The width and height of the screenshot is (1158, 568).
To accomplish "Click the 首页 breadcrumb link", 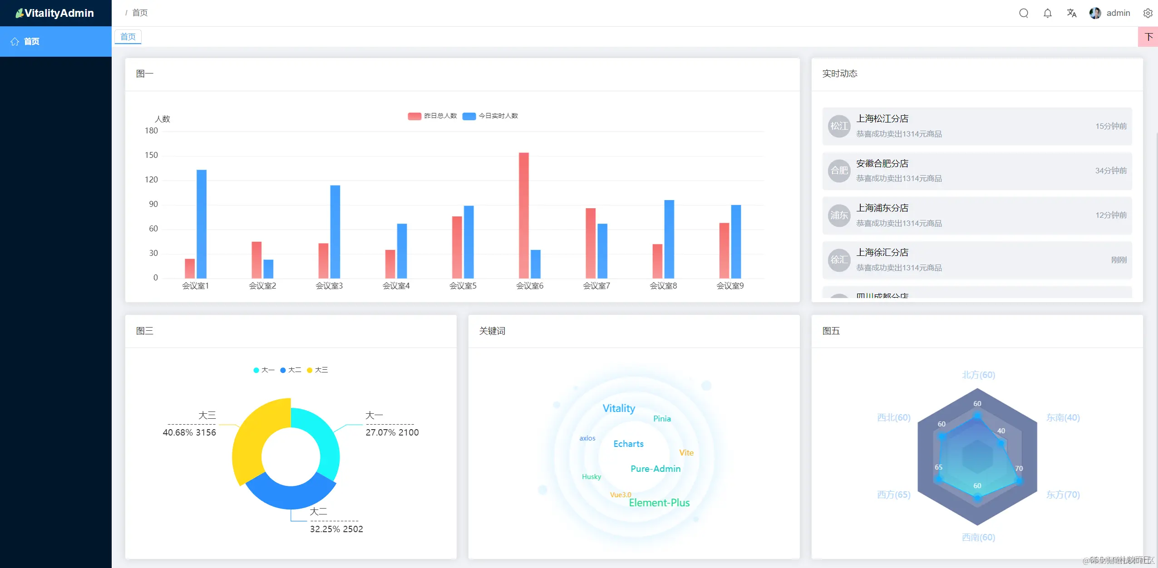I will click(140, 13).
